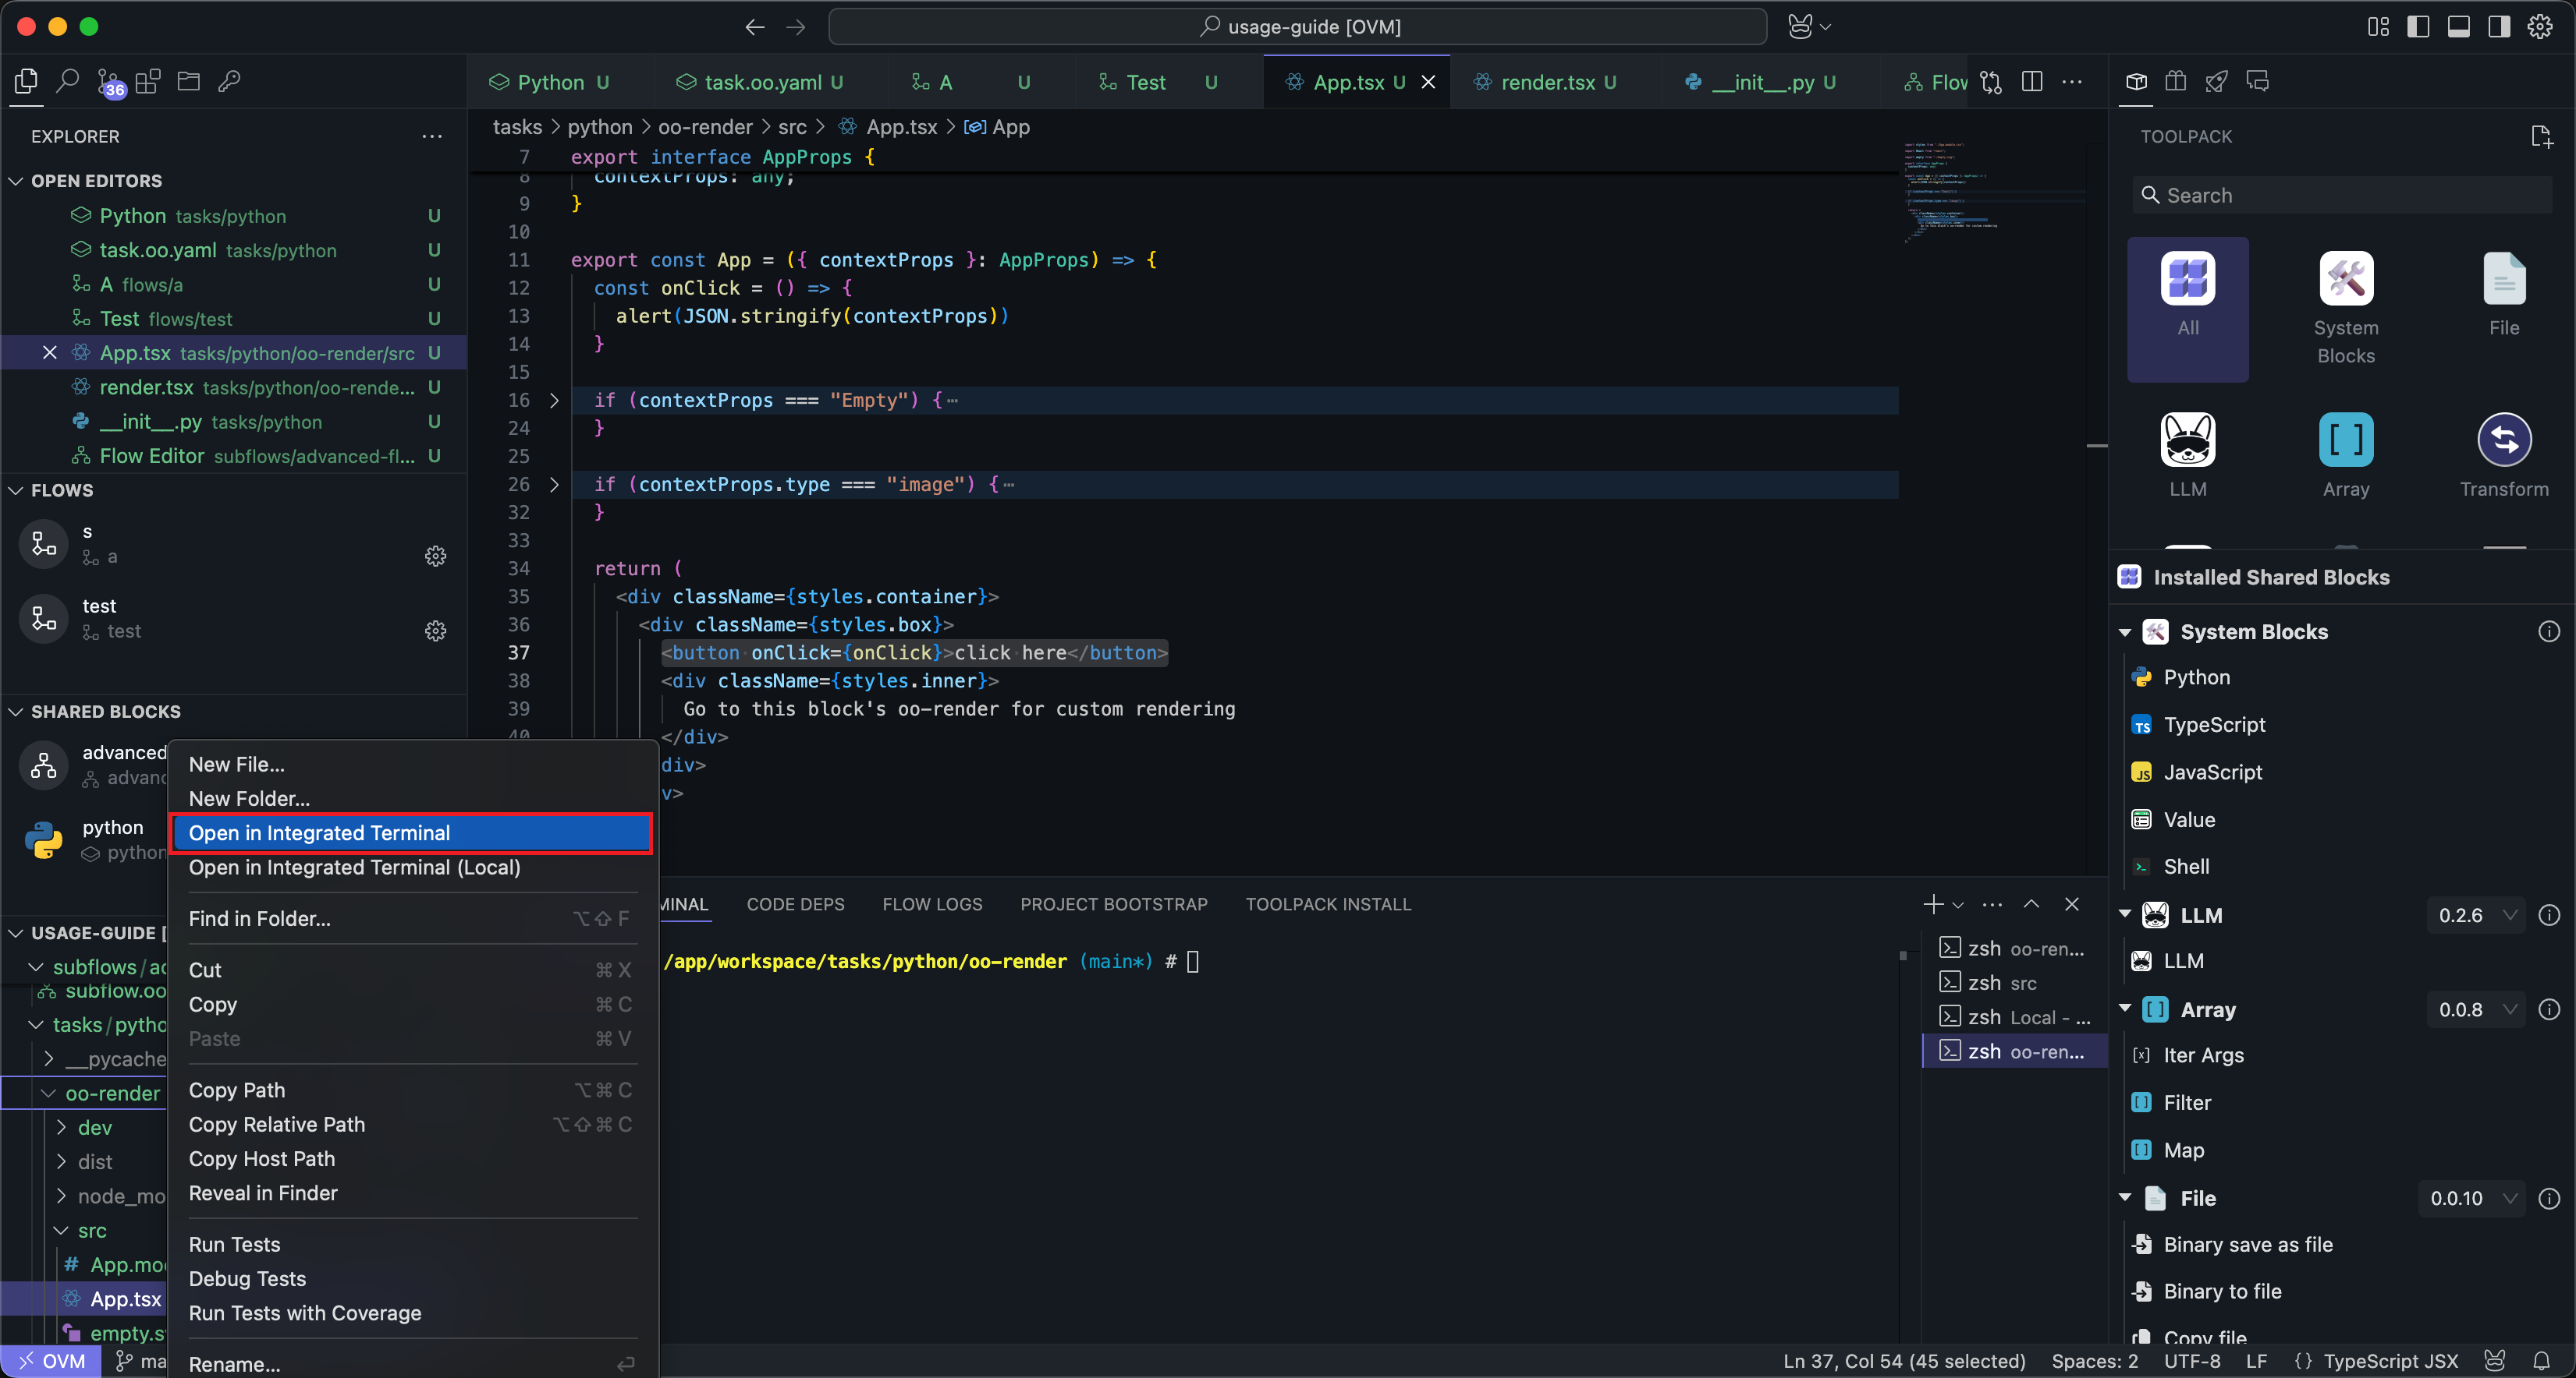Click the OVM remote indicator in status bar
This screenshot has height=1378, width=2576.
tap(51, 1361)
